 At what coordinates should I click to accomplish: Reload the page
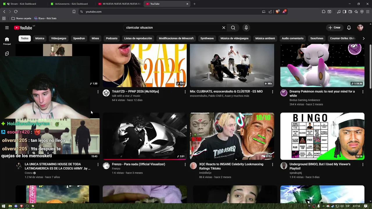click(x=16, y=12)
